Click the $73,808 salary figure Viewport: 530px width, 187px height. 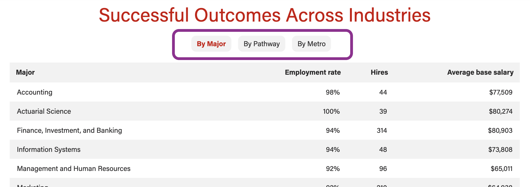[x=500, y=149]
